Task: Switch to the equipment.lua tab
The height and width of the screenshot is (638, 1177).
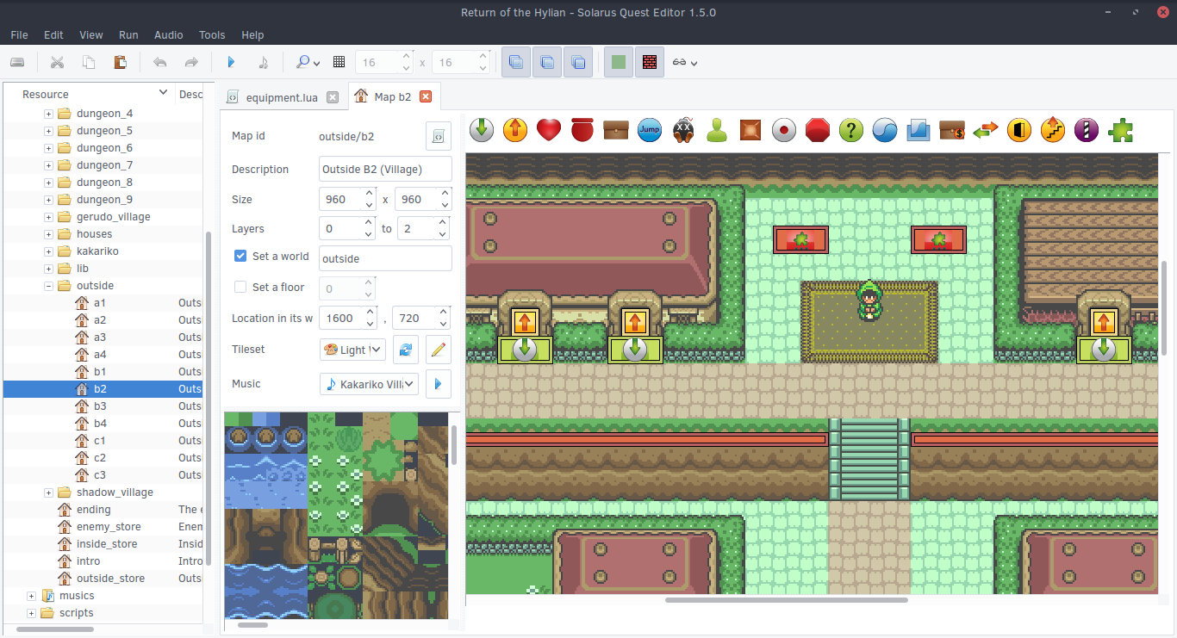Action: click(282, 97)
